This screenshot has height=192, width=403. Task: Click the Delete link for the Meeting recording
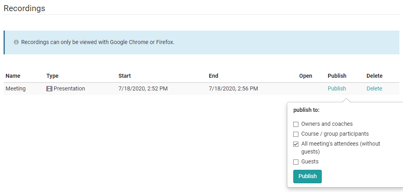374,88
